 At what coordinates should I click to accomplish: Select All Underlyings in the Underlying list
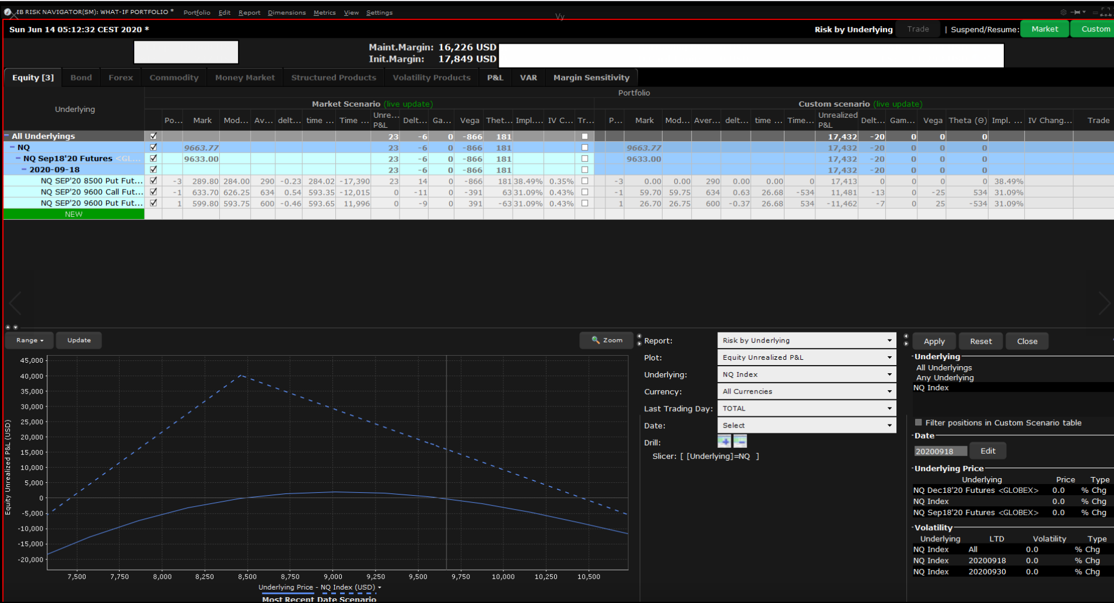tap(944, 367)
